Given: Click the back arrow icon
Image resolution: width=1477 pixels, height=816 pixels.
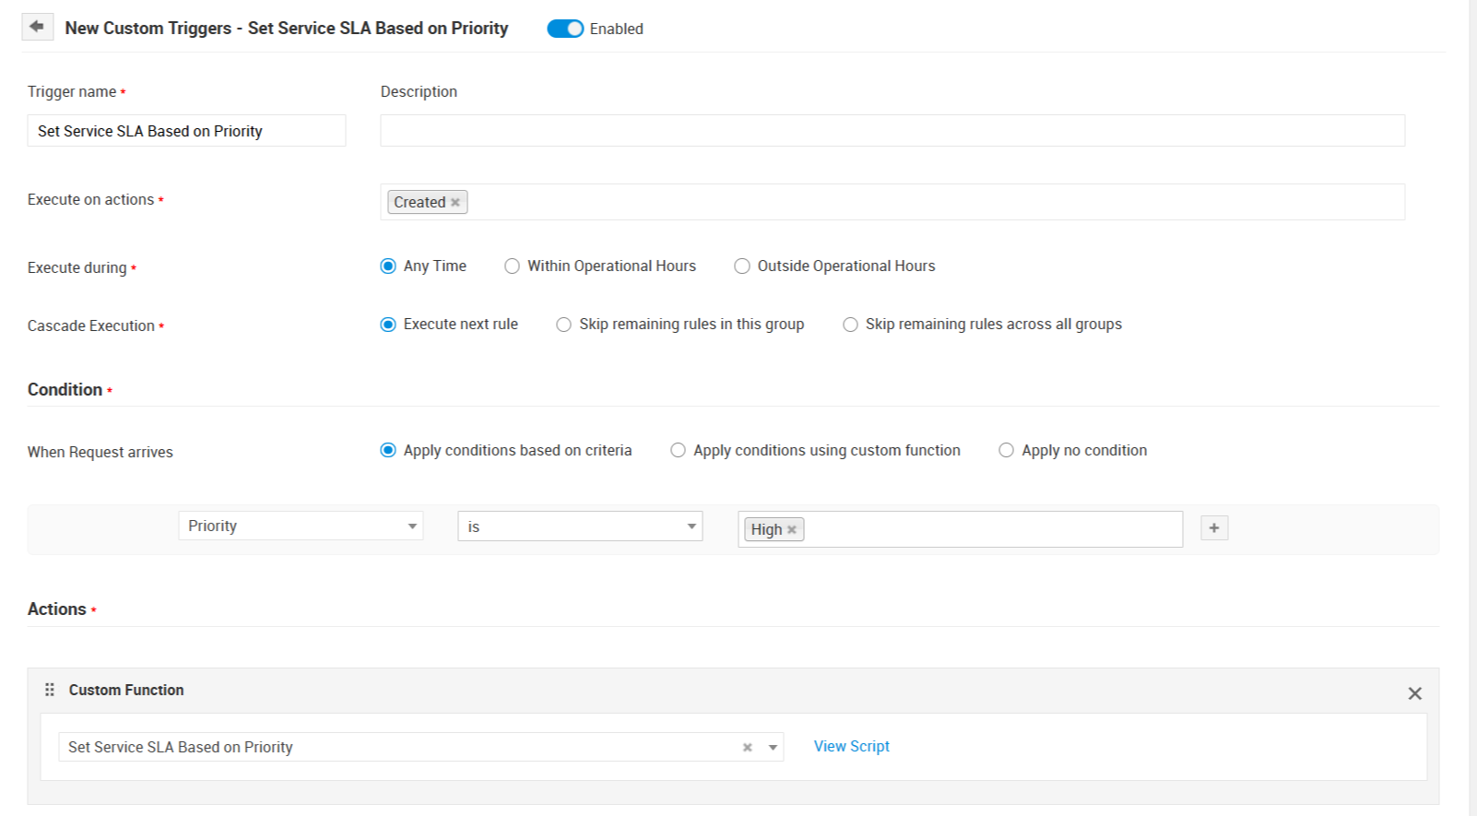Looking at the screenshot, I should (x=37, y=27).
